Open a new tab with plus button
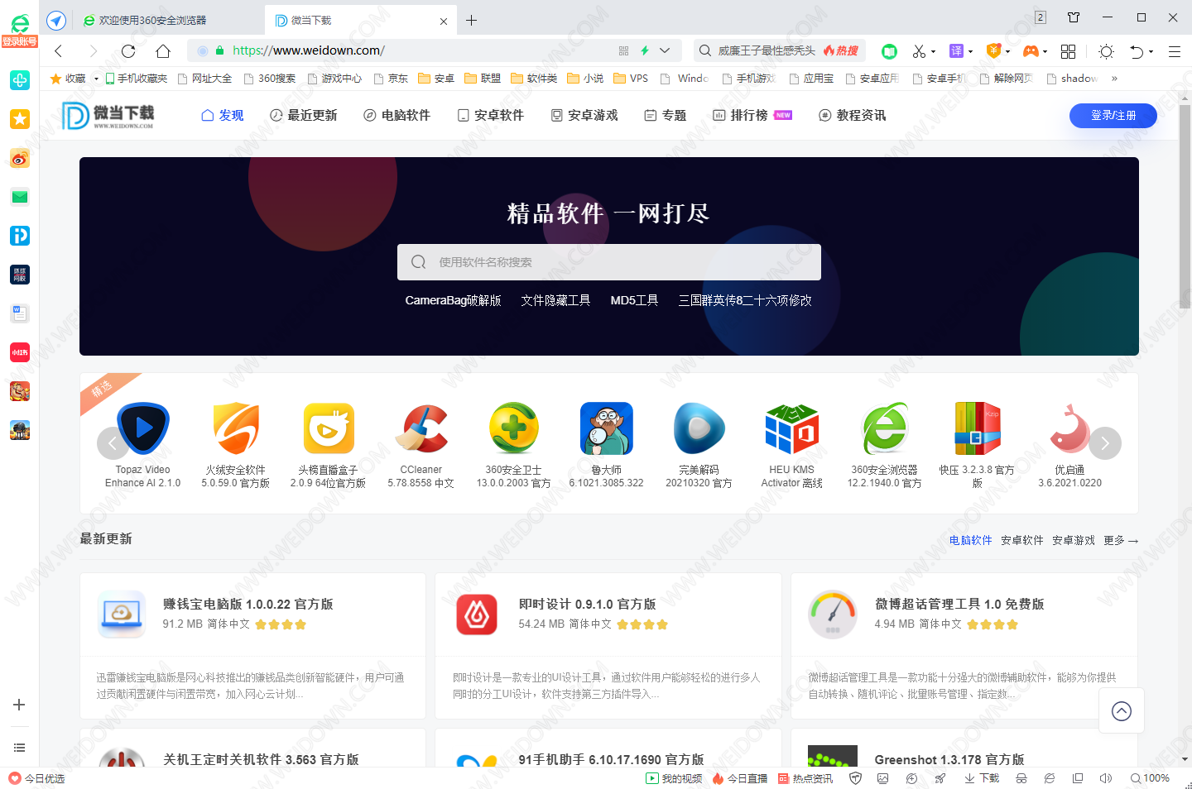 click(x=471, y=21)
